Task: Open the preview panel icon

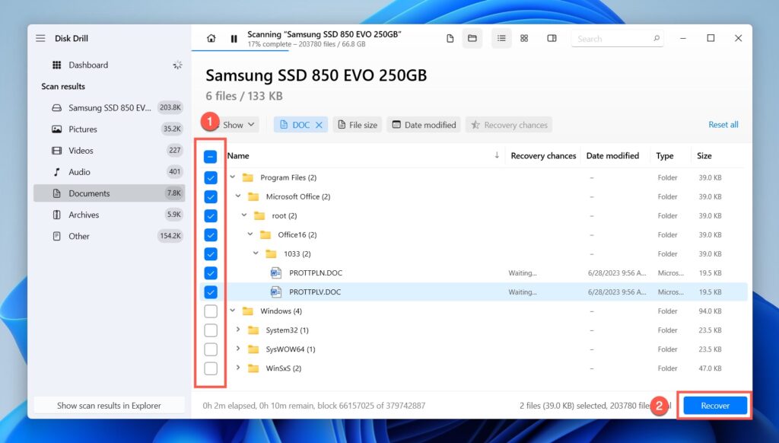Action: click(x=551, y=38)
